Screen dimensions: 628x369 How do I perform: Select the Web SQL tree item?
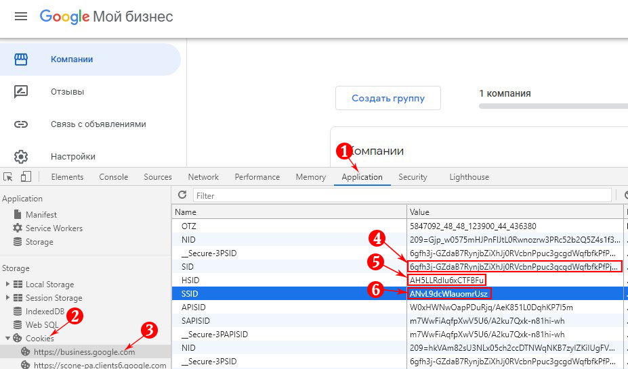click(x=42, y=324)
